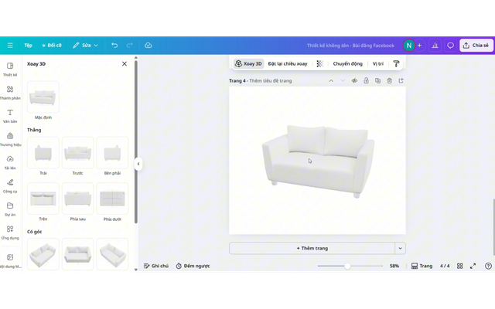Image resolution: width=495 pixels, height=309 pixels.
Task: Select the Trước front view thumbnail
Action: (77, 153)
